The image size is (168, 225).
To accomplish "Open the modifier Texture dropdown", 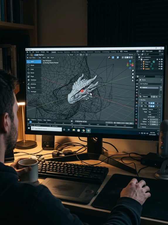I will 153,110.
